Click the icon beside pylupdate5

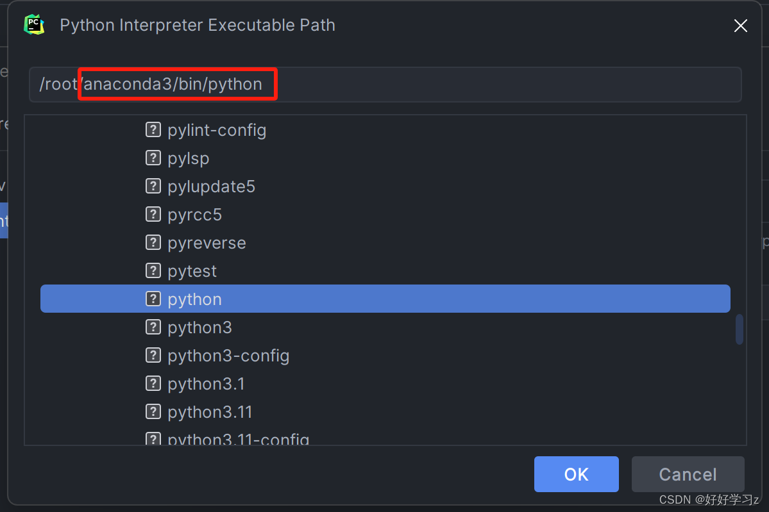point(153,186)
